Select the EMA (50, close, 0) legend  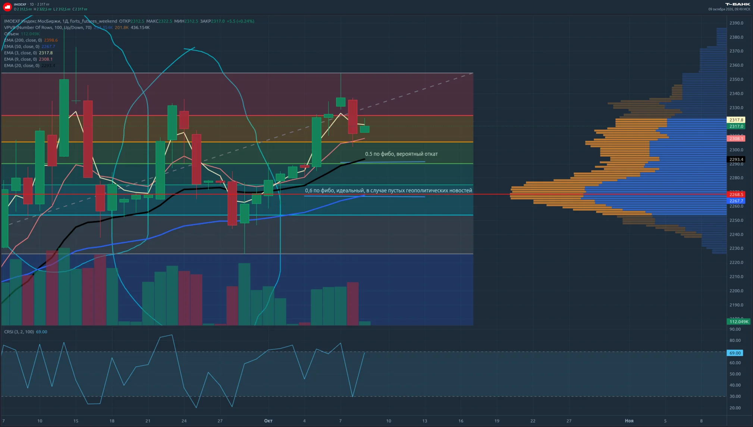[x=29, y=47]
